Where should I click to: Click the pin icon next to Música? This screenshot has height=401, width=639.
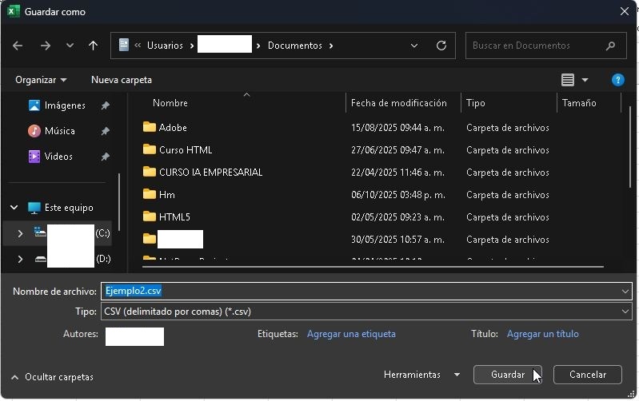(105, 131)
